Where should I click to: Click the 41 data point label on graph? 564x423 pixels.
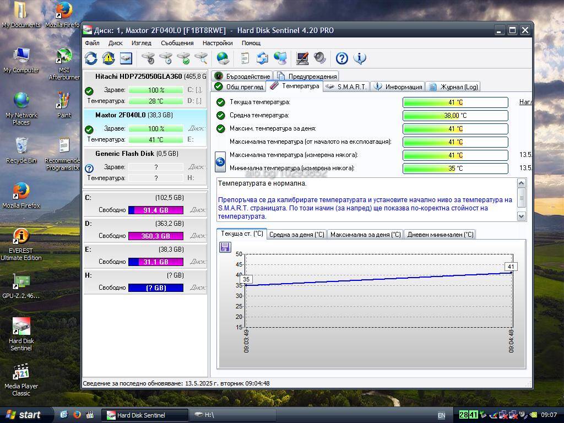[x=511, y=267]
